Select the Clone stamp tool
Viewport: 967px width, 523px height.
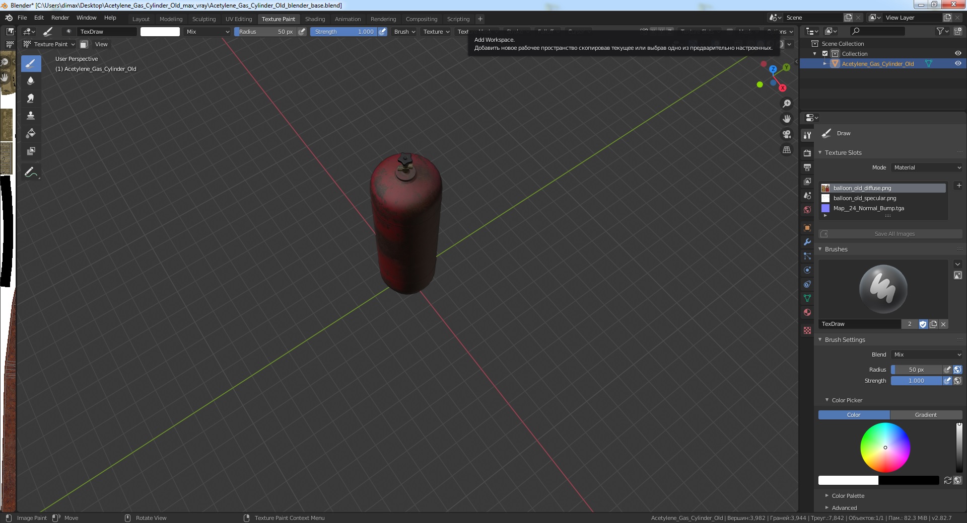(31, 116)
